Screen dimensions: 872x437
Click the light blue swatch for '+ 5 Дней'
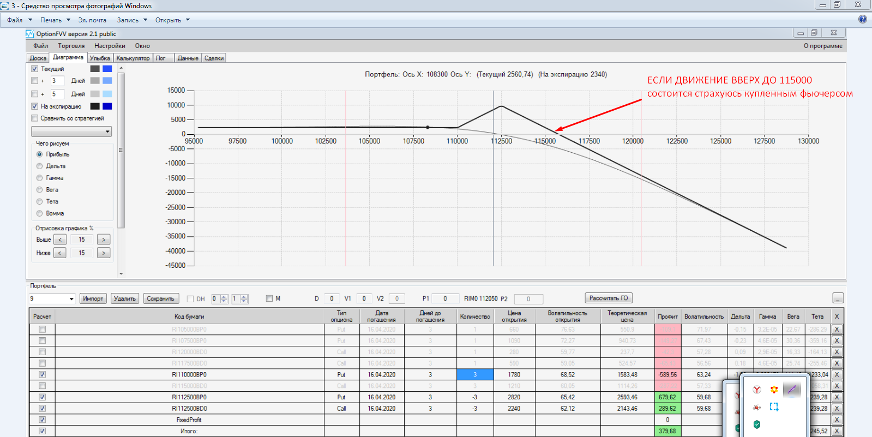click(107, 94)
